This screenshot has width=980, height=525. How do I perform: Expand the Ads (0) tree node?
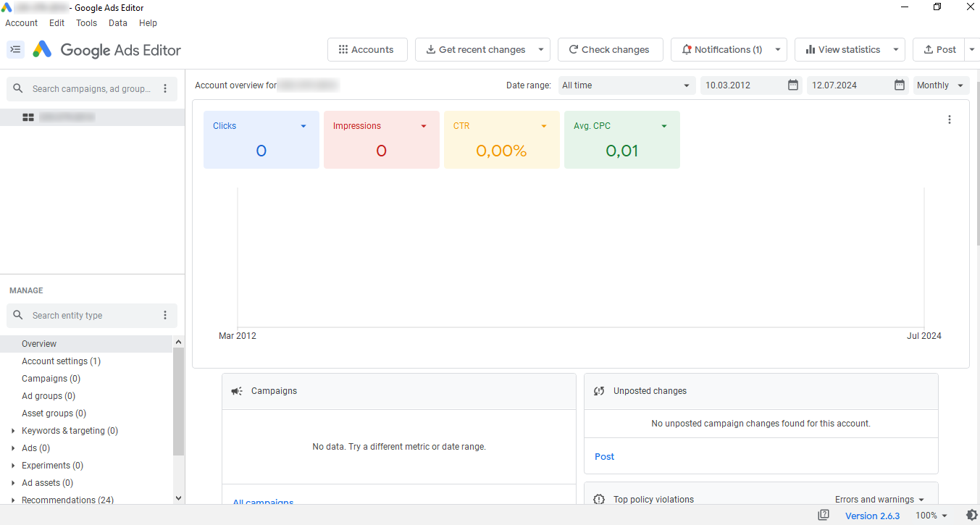click(x=13, y=448)
